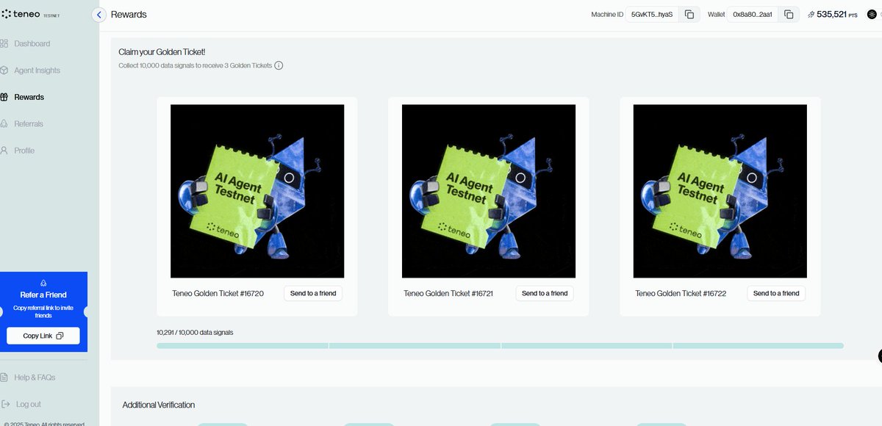Image resolution: width=882 pixels, height=426 pixels.
Task: Click the rocket icon in Refer a Friend
Action: point(43,284)
